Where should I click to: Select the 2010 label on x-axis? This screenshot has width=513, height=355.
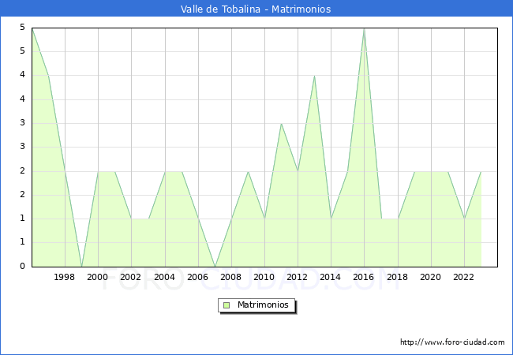(x=264, y=277)
